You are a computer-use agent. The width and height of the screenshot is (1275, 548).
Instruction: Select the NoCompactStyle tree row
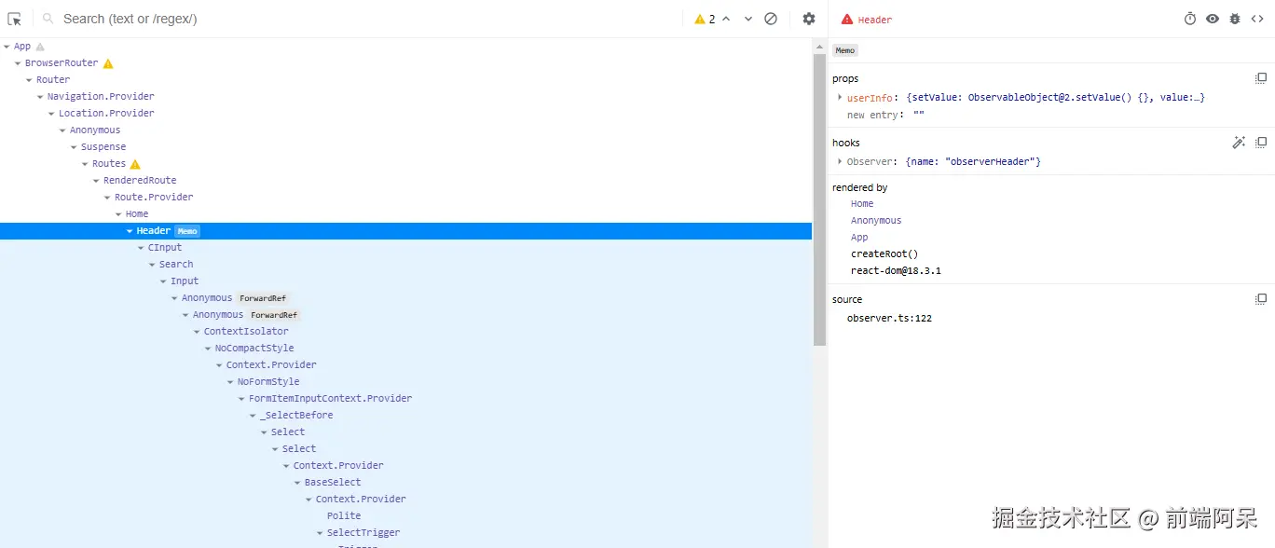point(405,349)
